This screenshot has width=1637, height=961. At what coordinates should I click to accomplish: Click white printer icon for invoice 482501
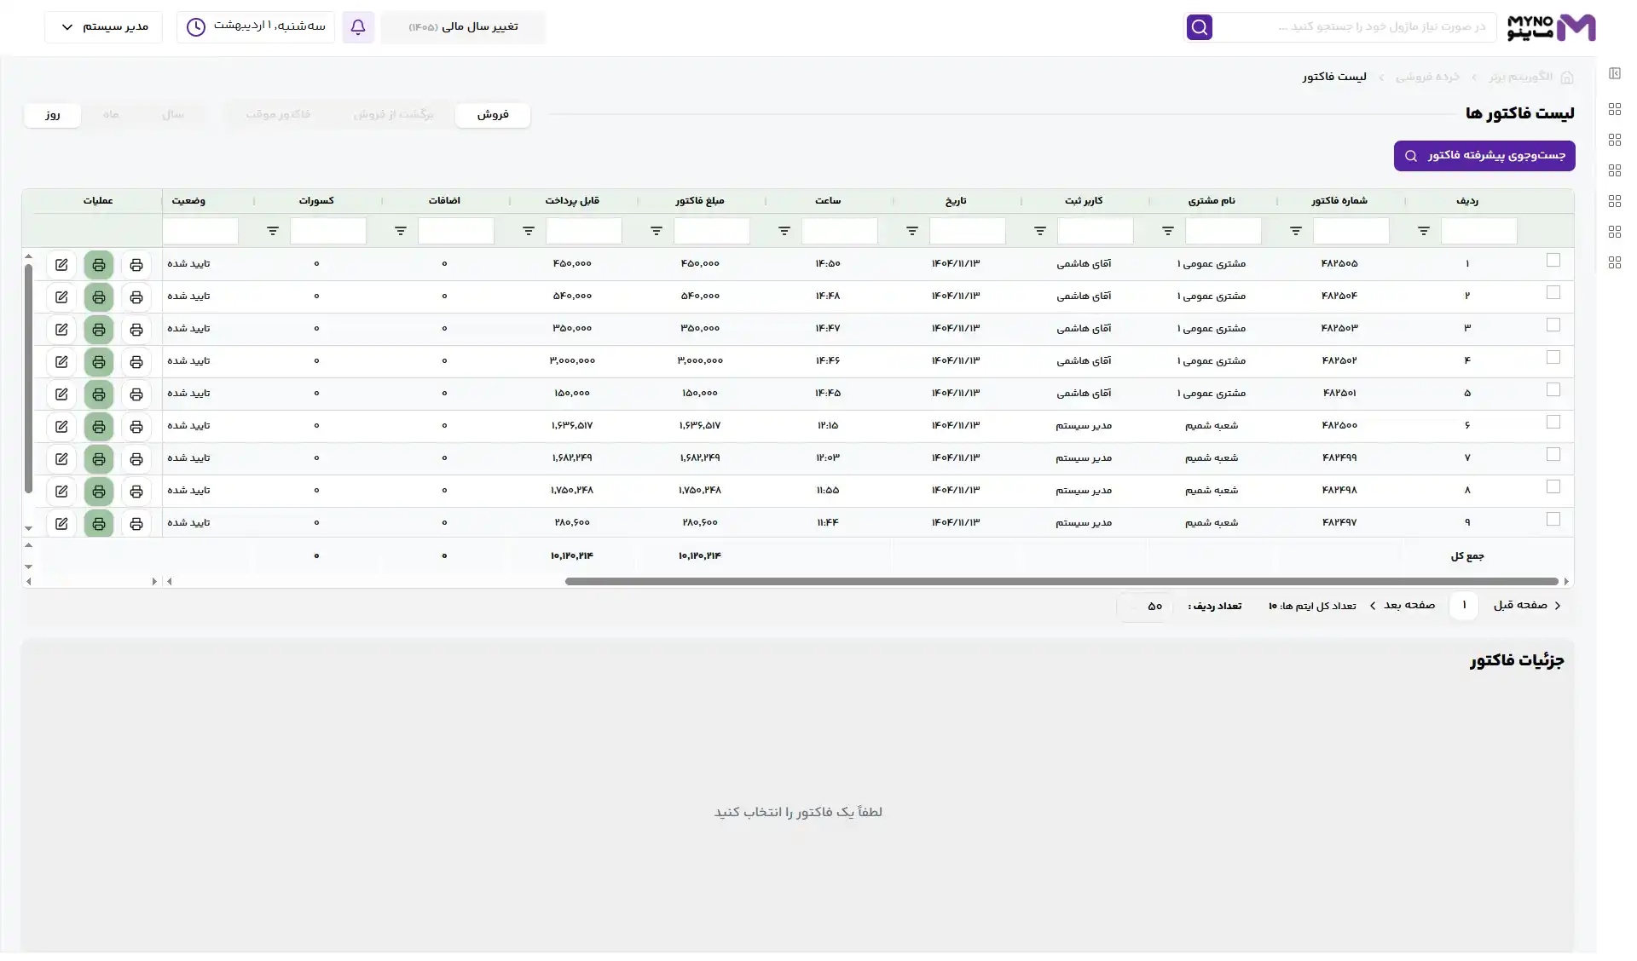[136, 394]
